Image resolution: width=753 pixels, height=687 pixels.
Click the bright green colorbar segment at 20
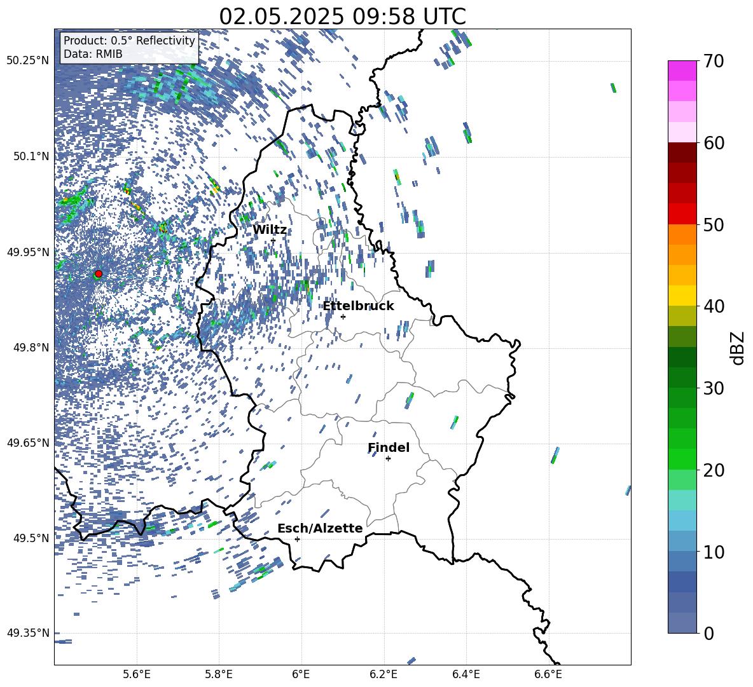click(682, 459)
